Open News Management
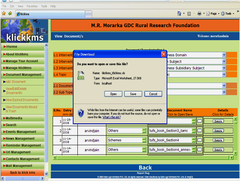The height and width of the screenshot is (181, 240). pos(22,138)
